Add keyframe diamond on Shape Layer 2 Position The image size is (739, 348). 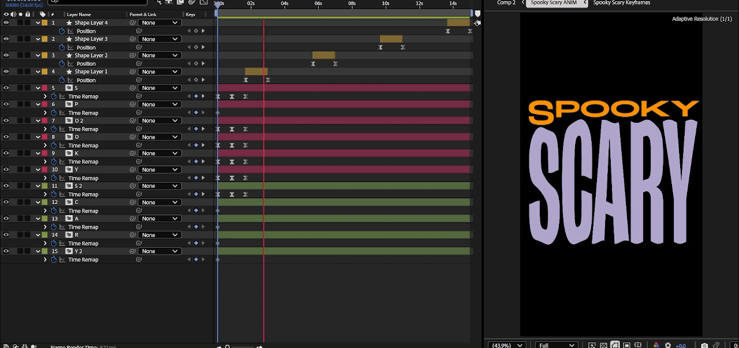pyautogui.click(x=196, y=64)
